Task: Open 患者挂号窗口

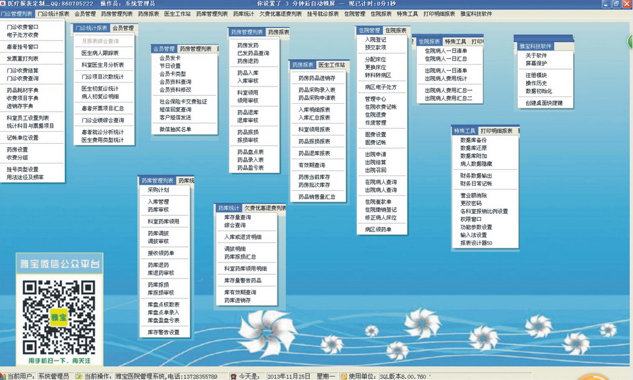Action: pos(22,47)
